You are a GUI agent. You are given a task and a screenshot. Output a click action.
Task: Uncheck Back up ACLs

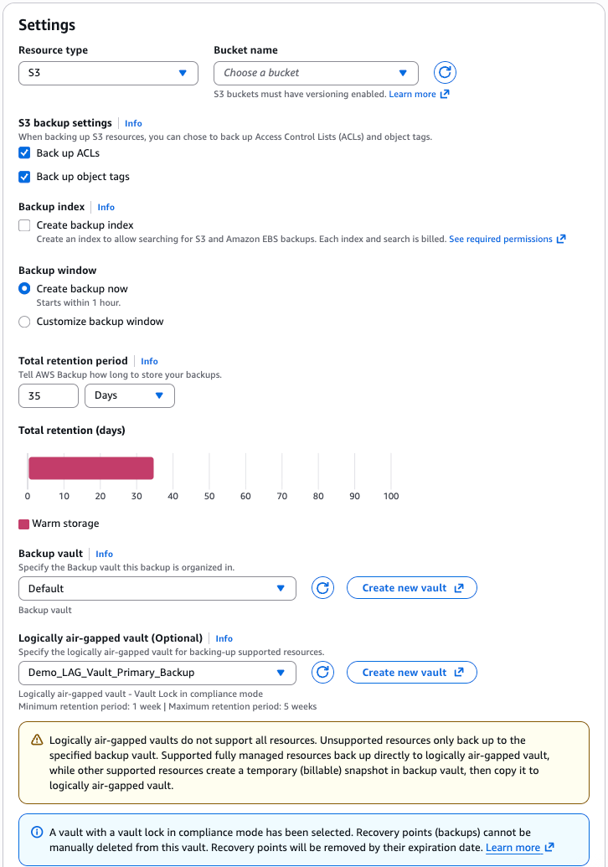pos(24,153)
